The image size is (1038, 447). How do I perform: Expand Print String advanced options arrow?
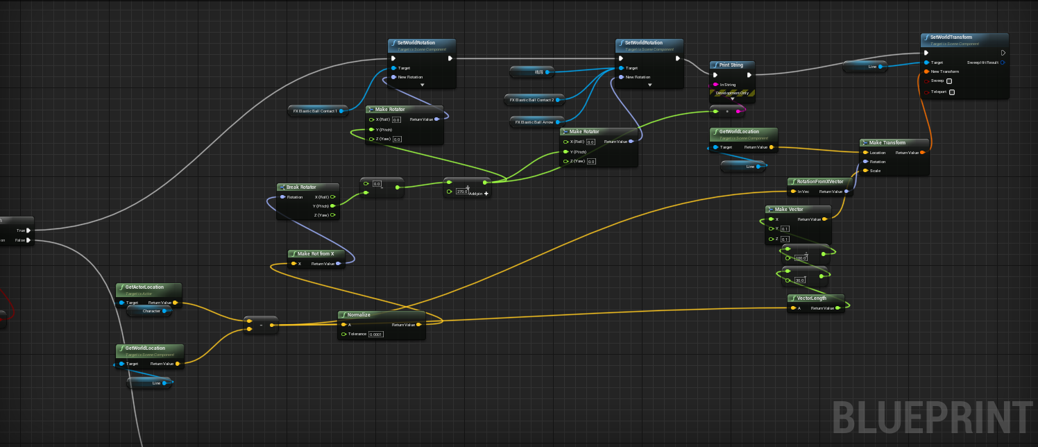pyautogui.click(x=731, y=99)
